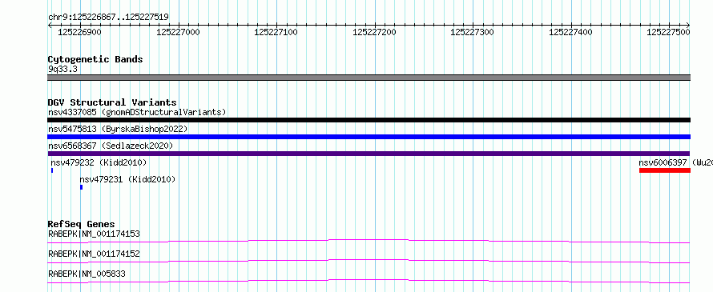713x292 pixels.
Task: Click ruler tick label 125227500
Action: coord(668,32)
